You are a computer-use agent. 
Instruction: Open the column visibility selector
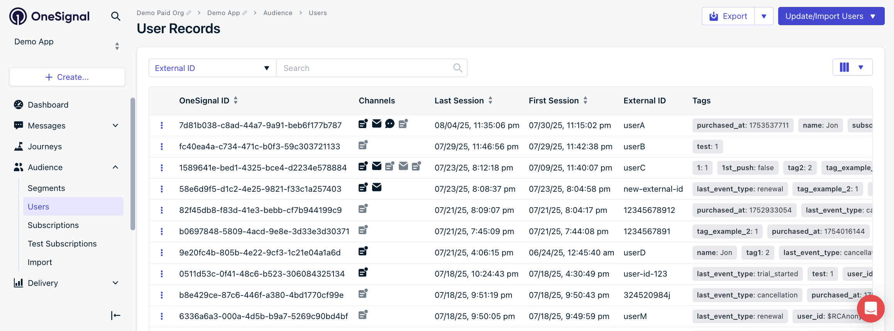pos(852,67)
